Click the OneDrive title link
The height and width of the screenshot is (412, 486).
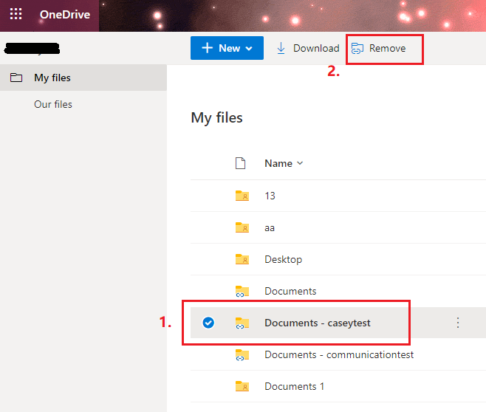tap(65, 15)
